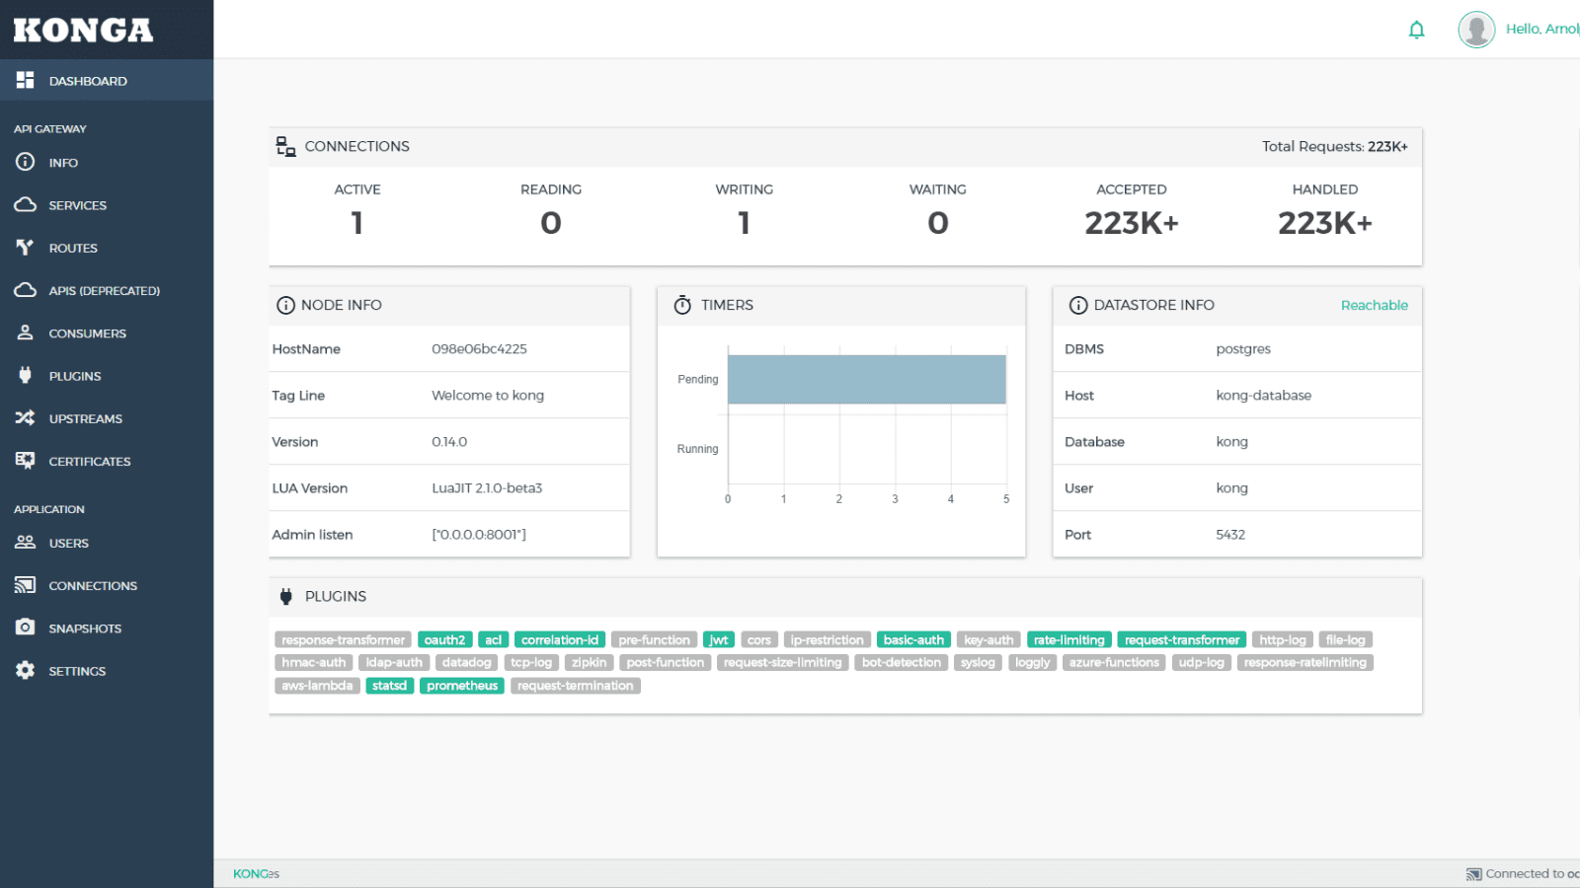
Task: Open notifications via the bell icon
Action: coord(1416,30)
